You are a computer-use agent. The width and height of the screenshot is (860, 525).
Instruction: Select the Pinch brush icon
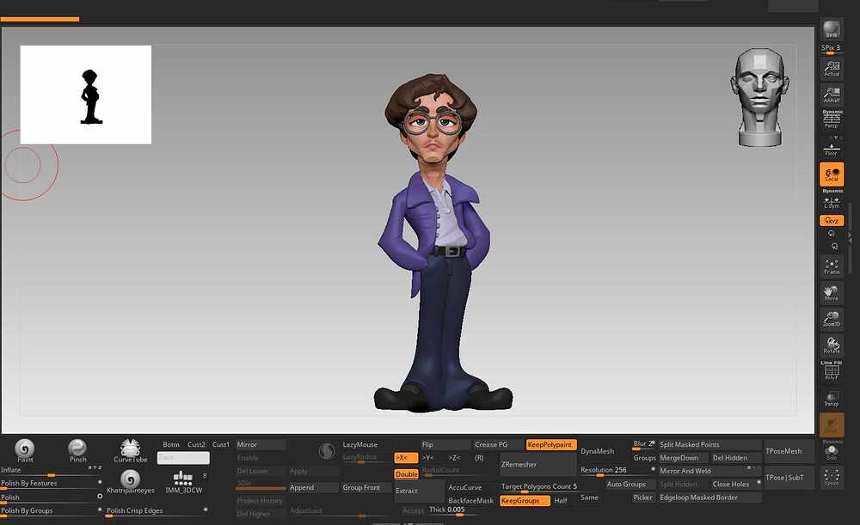coord(77,450)
